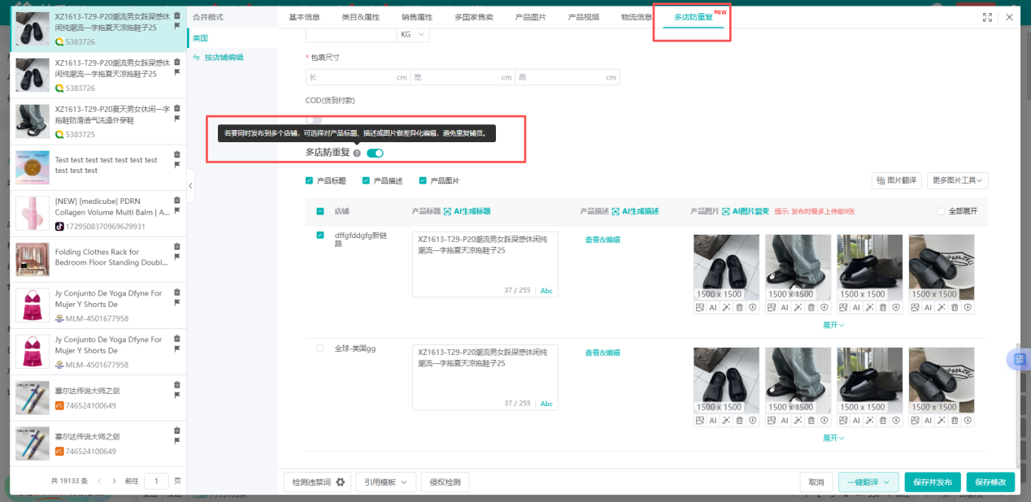Screen dimensions: 1031x502
Task: Edit image icon under dffgfddgfg tile-floor sandals photo
Action: [x=700, y=307]
